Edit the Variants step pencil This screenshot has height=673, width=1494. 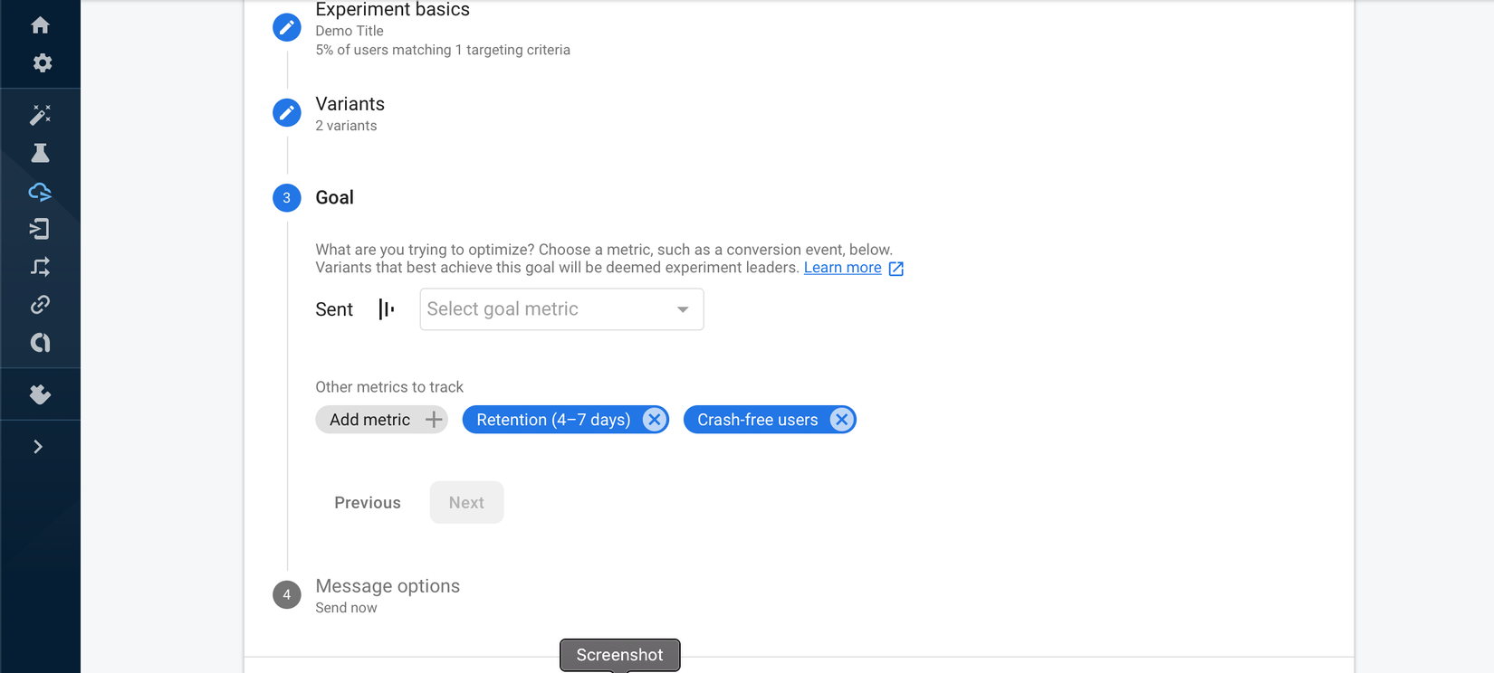pos(287,113)
